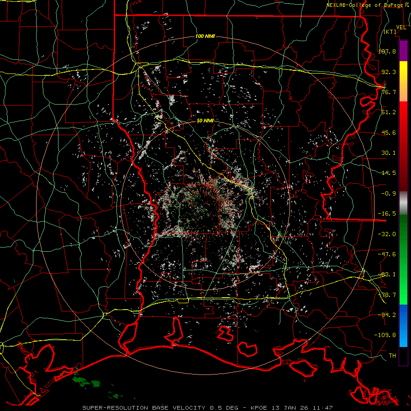Click the 45.6 velocity scale value
The height and width of the screenshot is (411, 411).
click(389, 132)
